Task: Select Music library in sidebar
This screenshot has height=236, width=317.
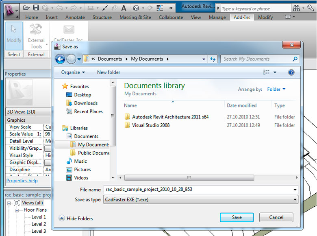Action: [80, 161]
